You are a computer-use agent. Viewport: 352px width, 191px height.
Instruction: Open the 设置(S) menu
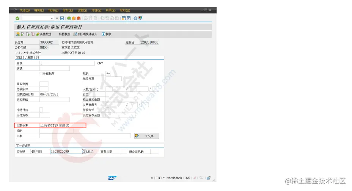[x=82, y=10]
